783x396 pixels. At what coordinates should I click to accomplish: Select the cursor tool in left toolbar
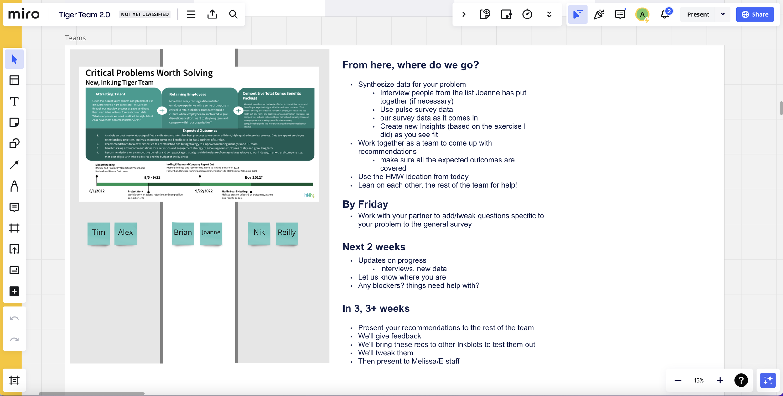click(x=14, y=59)
